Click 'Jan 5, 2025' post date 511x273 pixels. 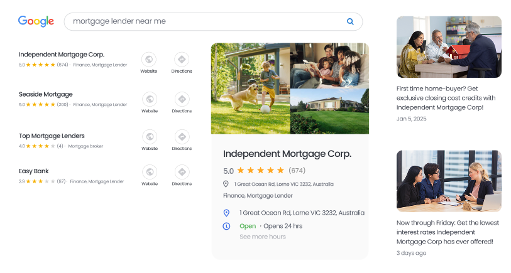[x=411, y=119]
